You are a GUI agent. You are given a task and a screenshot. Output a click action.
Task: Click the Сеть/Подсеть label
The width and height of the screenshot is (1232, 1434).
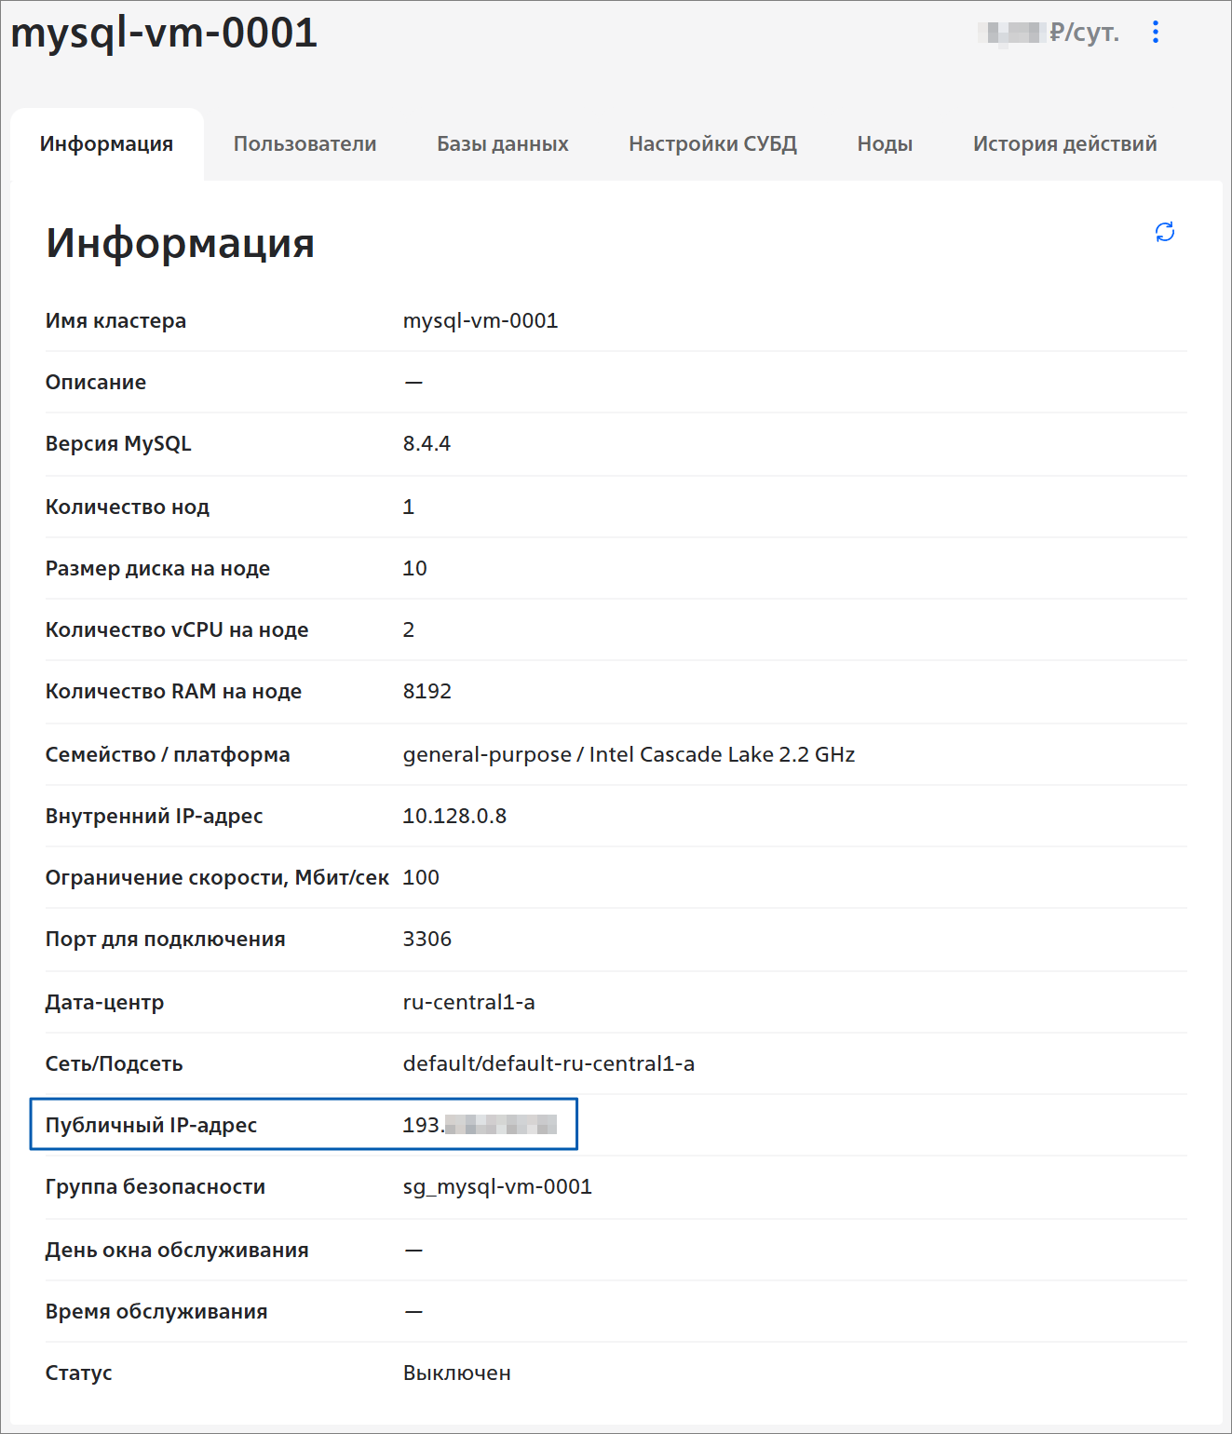pyautogui.click(x=115, y=1063)
